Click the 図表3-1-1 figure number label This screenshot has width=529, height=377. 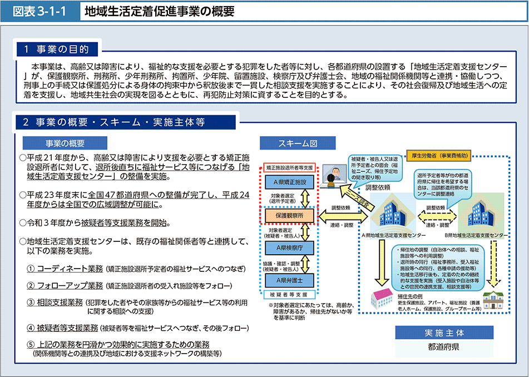(40, 11)
